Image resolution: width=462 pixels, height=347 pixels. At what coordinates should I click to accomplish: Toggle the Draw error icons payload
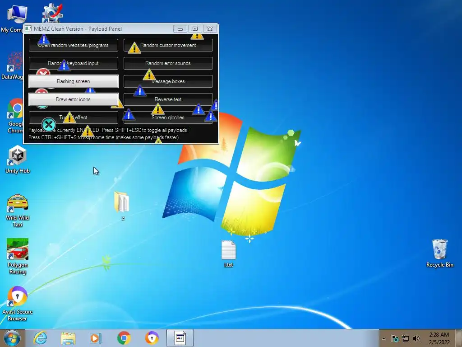74,99
